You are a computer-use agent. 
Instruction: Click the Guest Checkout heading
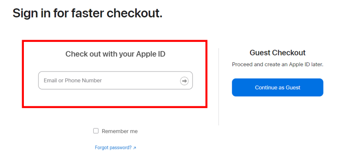click(277, 53)
